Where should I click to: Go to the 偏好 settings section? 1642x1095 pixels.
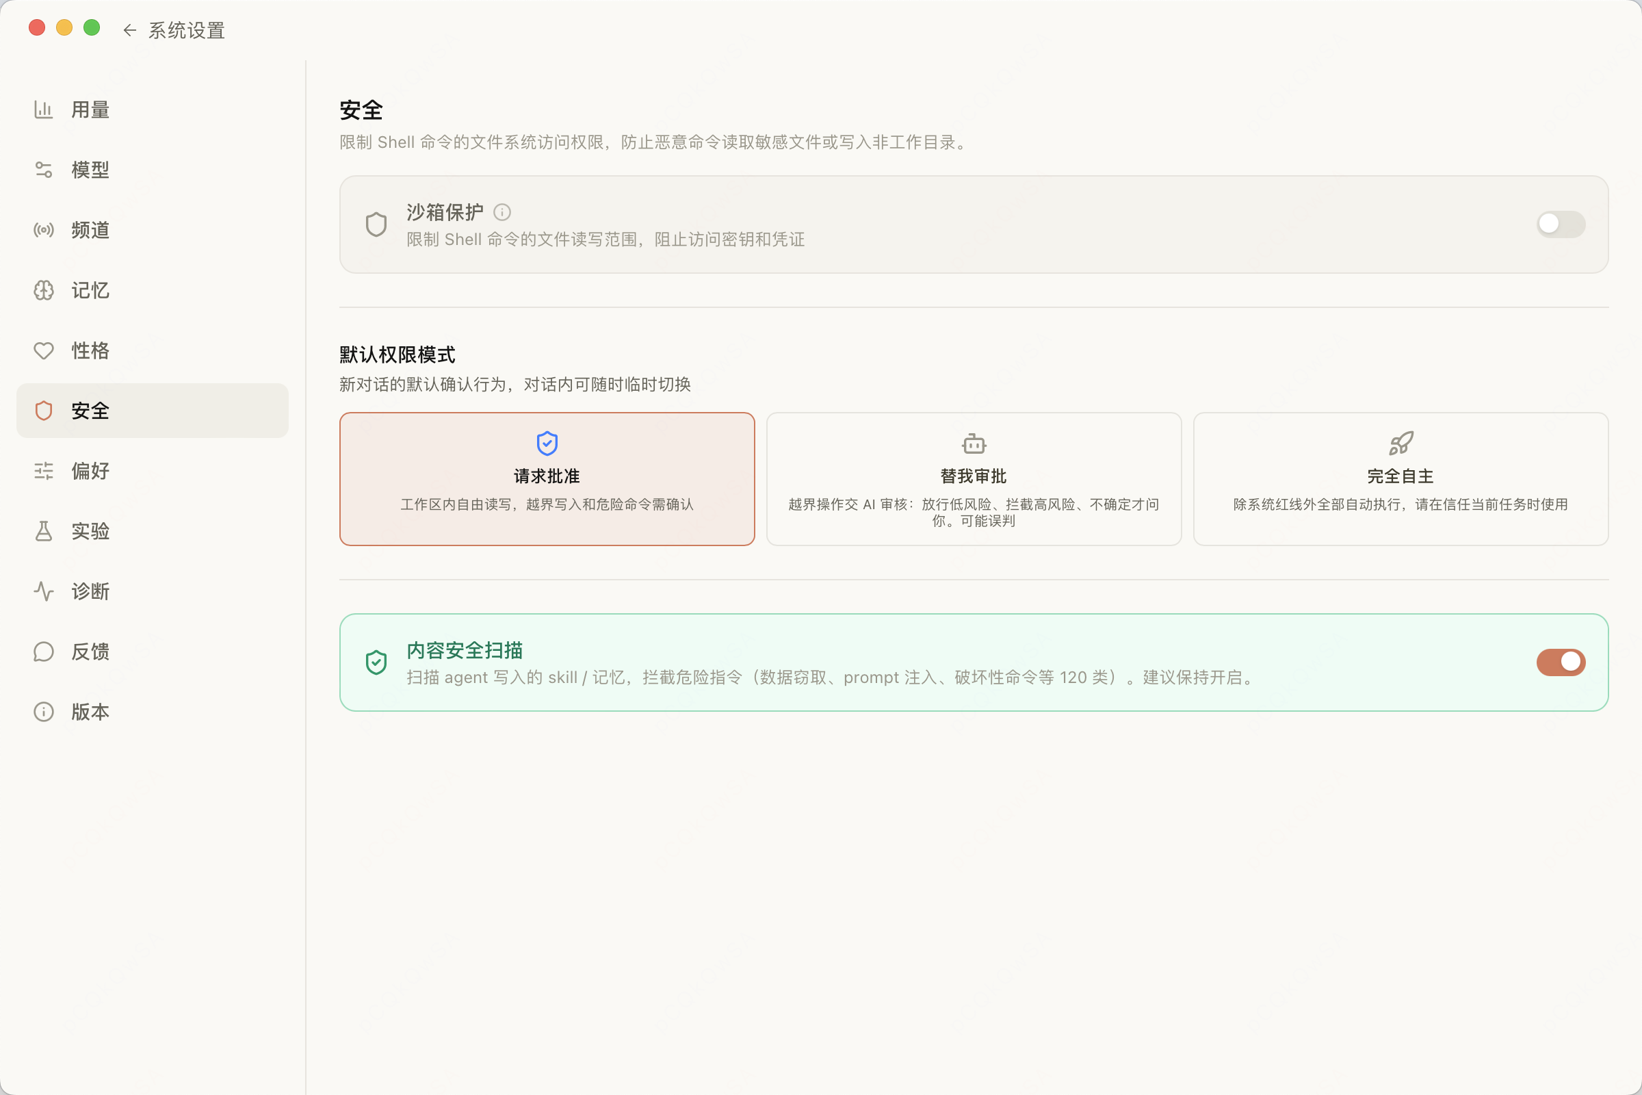coord(152,471)
